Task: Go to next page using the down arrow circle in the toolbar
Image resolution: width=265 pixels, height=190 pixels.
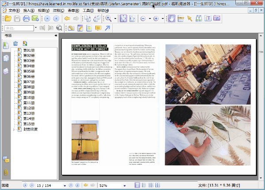Action: (56, 19)
